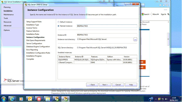This screenshot has width=182, height=102.
Task: Open red cross application in taskbar
Action: coord(39,99)
